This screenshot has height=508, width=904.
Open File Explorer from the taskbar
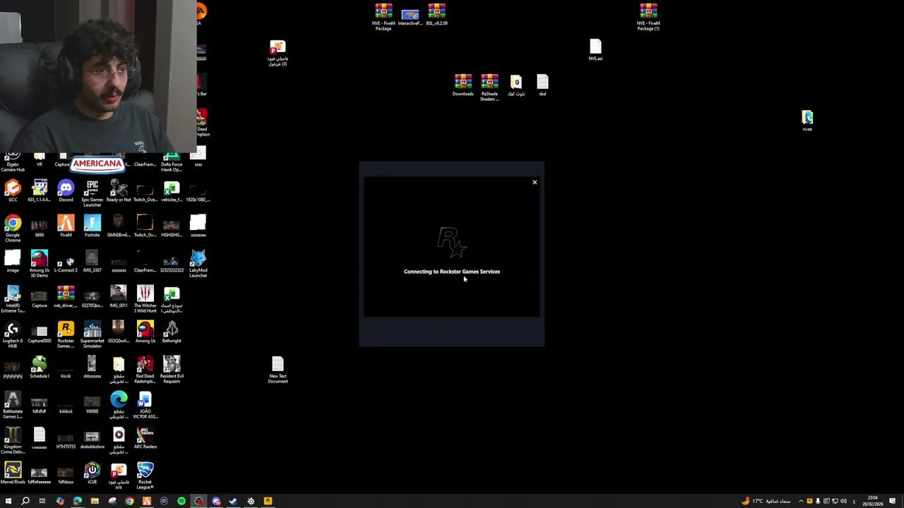pyautogui.click(x=95, y=501)
